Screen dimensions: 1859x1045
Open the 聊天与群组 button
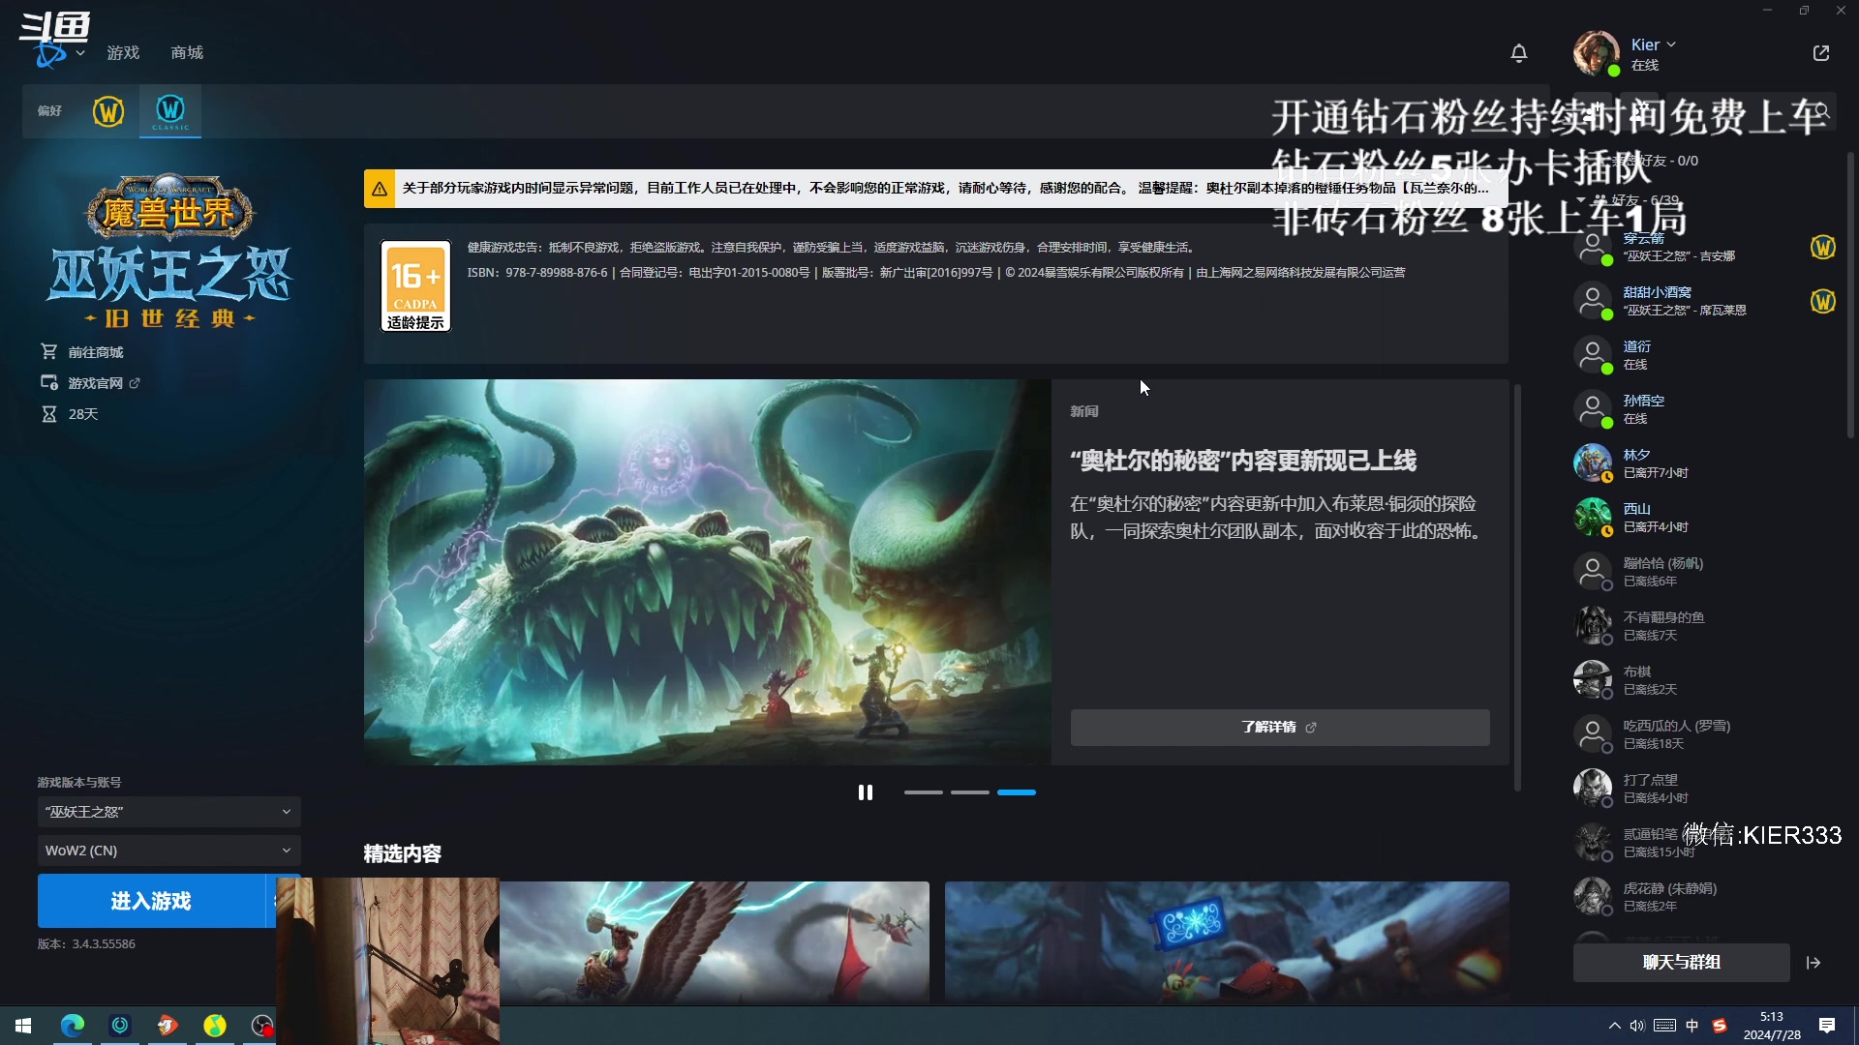(1681, 963)
